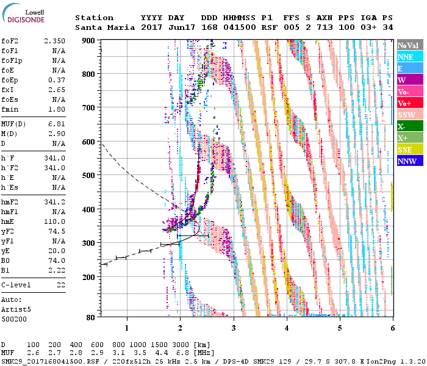Select the SSE yellow legend swatch
This screenshot has width=427, height=366.
(410, 149)
